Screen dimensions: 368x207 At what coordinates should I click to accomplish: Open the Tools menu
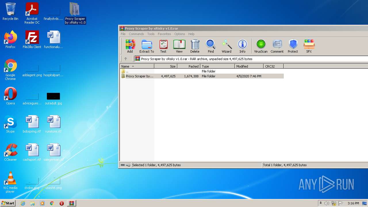pyautogui.click(x=151, y=34)
